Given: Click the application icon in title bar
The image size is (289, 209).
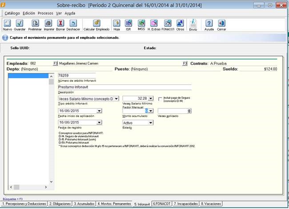Looking at the screenshot, I should point(3,5).
